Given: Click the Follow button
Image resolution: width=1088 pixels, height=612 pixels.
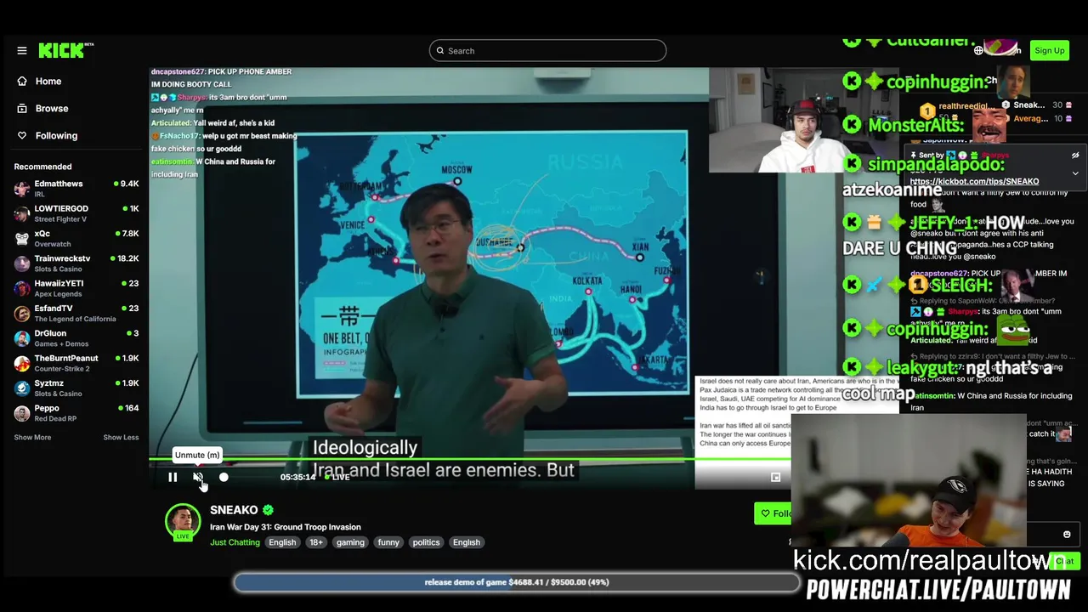Looking at the screenshot, I should tap(773, 513).
